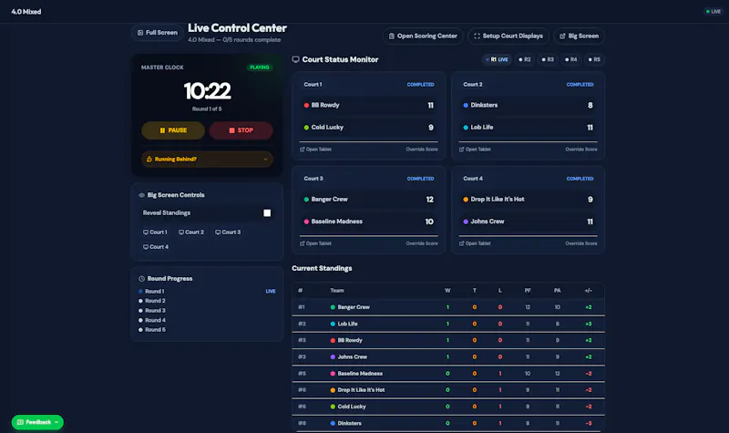The height and width of the screenshot is (433, 729).
Task: Click the Setup Court Displays frame icon
Action: pos(477,36)
